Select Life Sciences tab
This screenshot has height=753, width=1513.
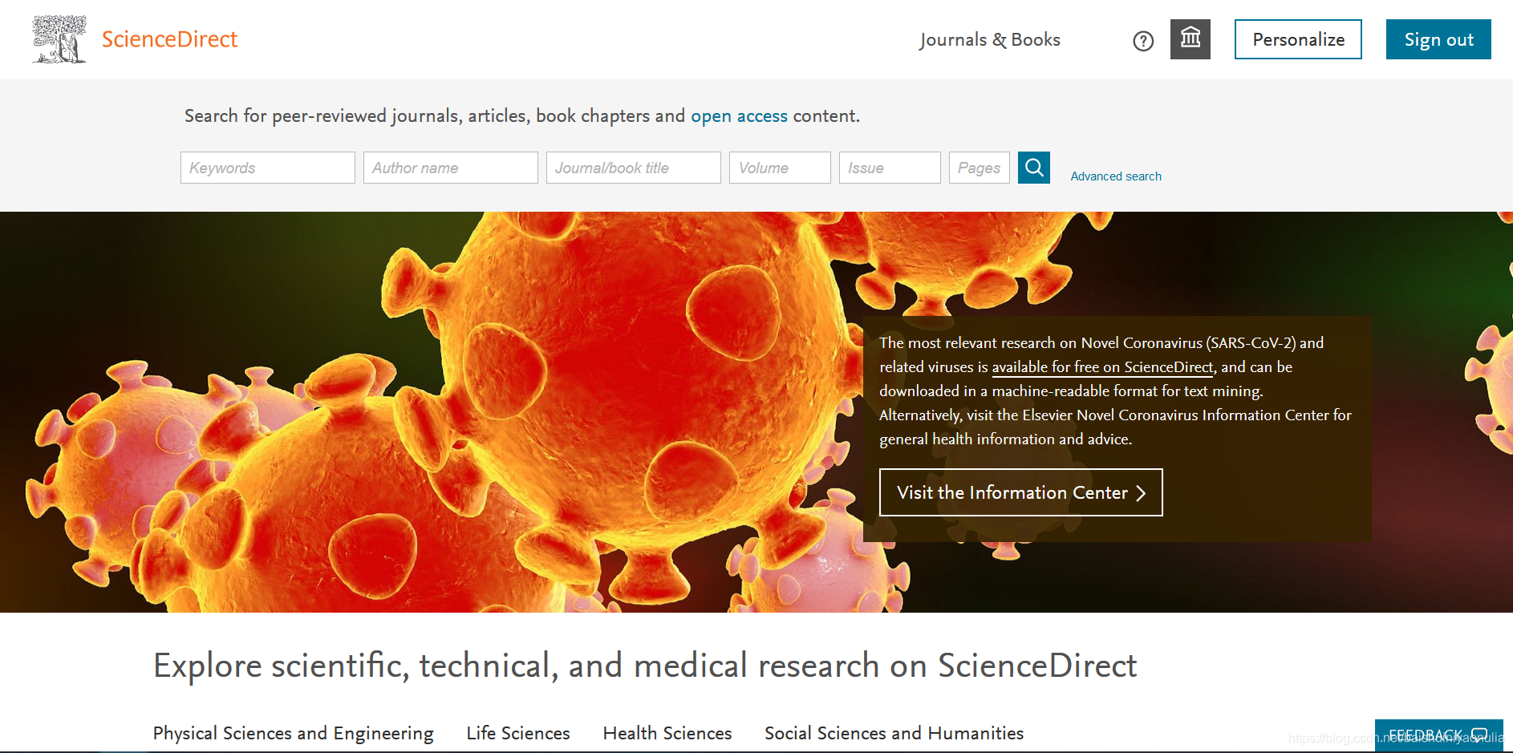518,733
